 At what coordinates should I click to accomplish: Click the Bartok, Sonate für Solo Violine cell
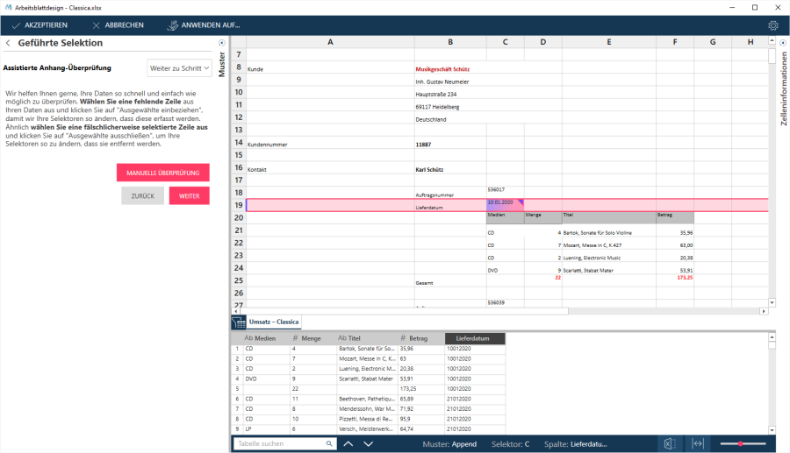[x=609, y=230]
